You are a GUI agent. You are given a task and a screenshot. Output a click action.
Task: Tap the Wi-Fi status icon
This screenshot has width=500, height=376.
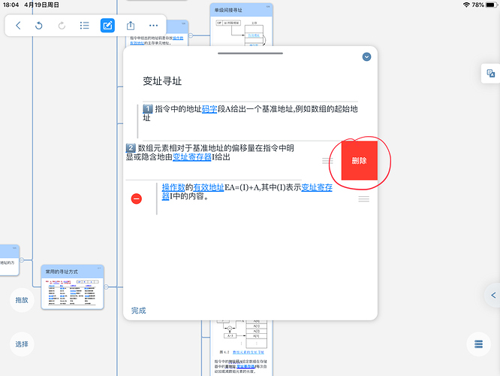466,5
